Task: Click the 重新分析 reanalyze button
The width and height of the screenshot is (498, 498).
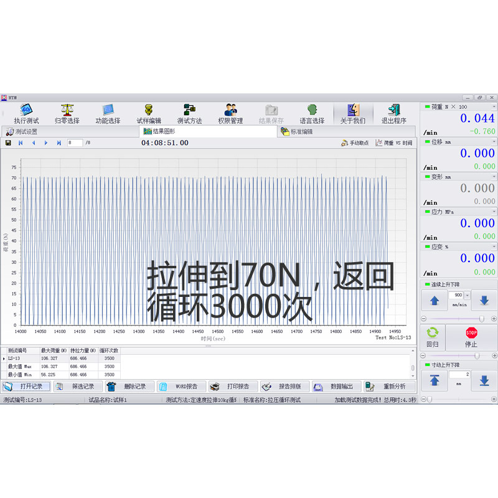Action: (x=391, y=386)
